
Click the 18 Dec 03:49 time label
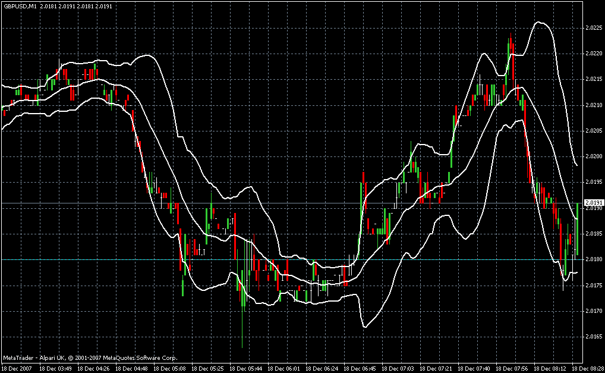pos(55,368)
